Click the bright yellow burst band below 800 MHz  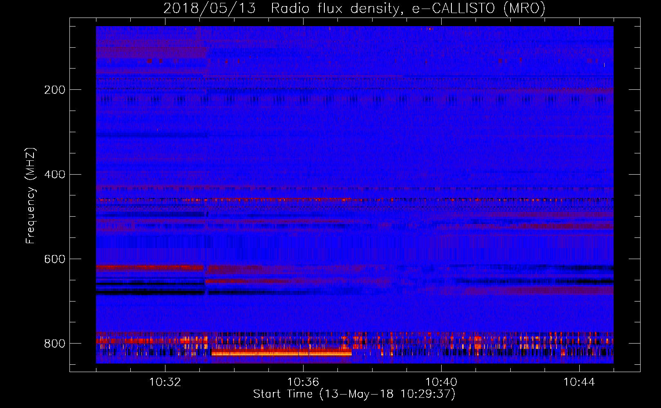[281, 353]
